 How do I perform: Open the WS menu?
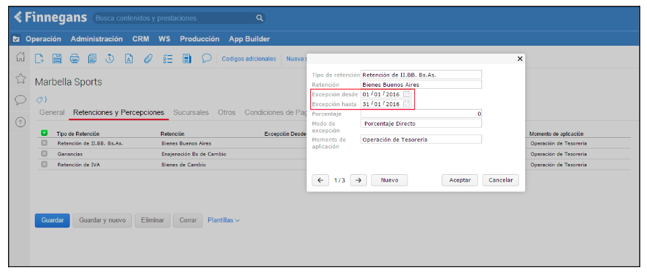tap(164, 39)
